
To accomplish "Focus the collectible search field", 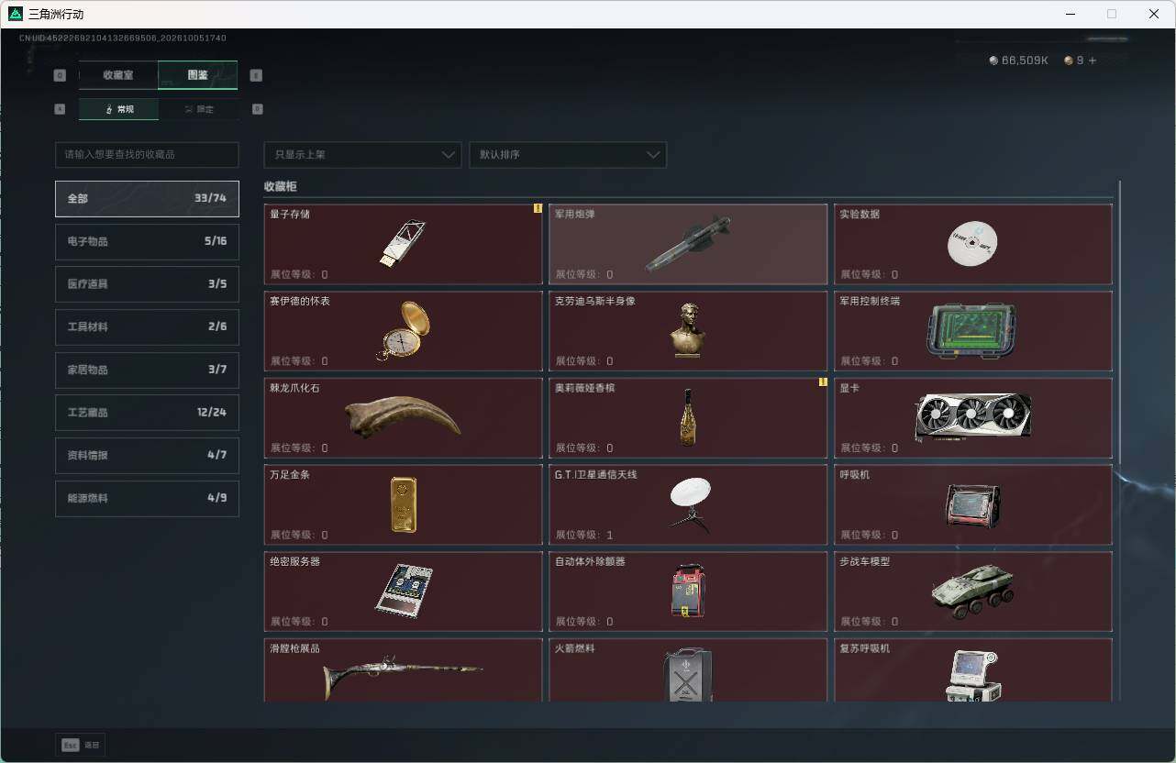I will click(147, 155).
